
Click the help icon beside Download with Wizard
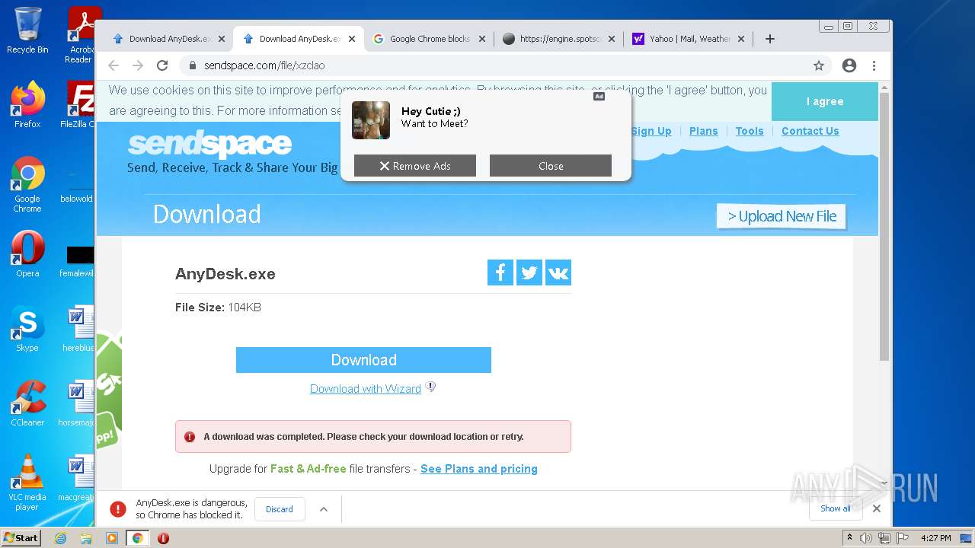click(x=430, y=387)
